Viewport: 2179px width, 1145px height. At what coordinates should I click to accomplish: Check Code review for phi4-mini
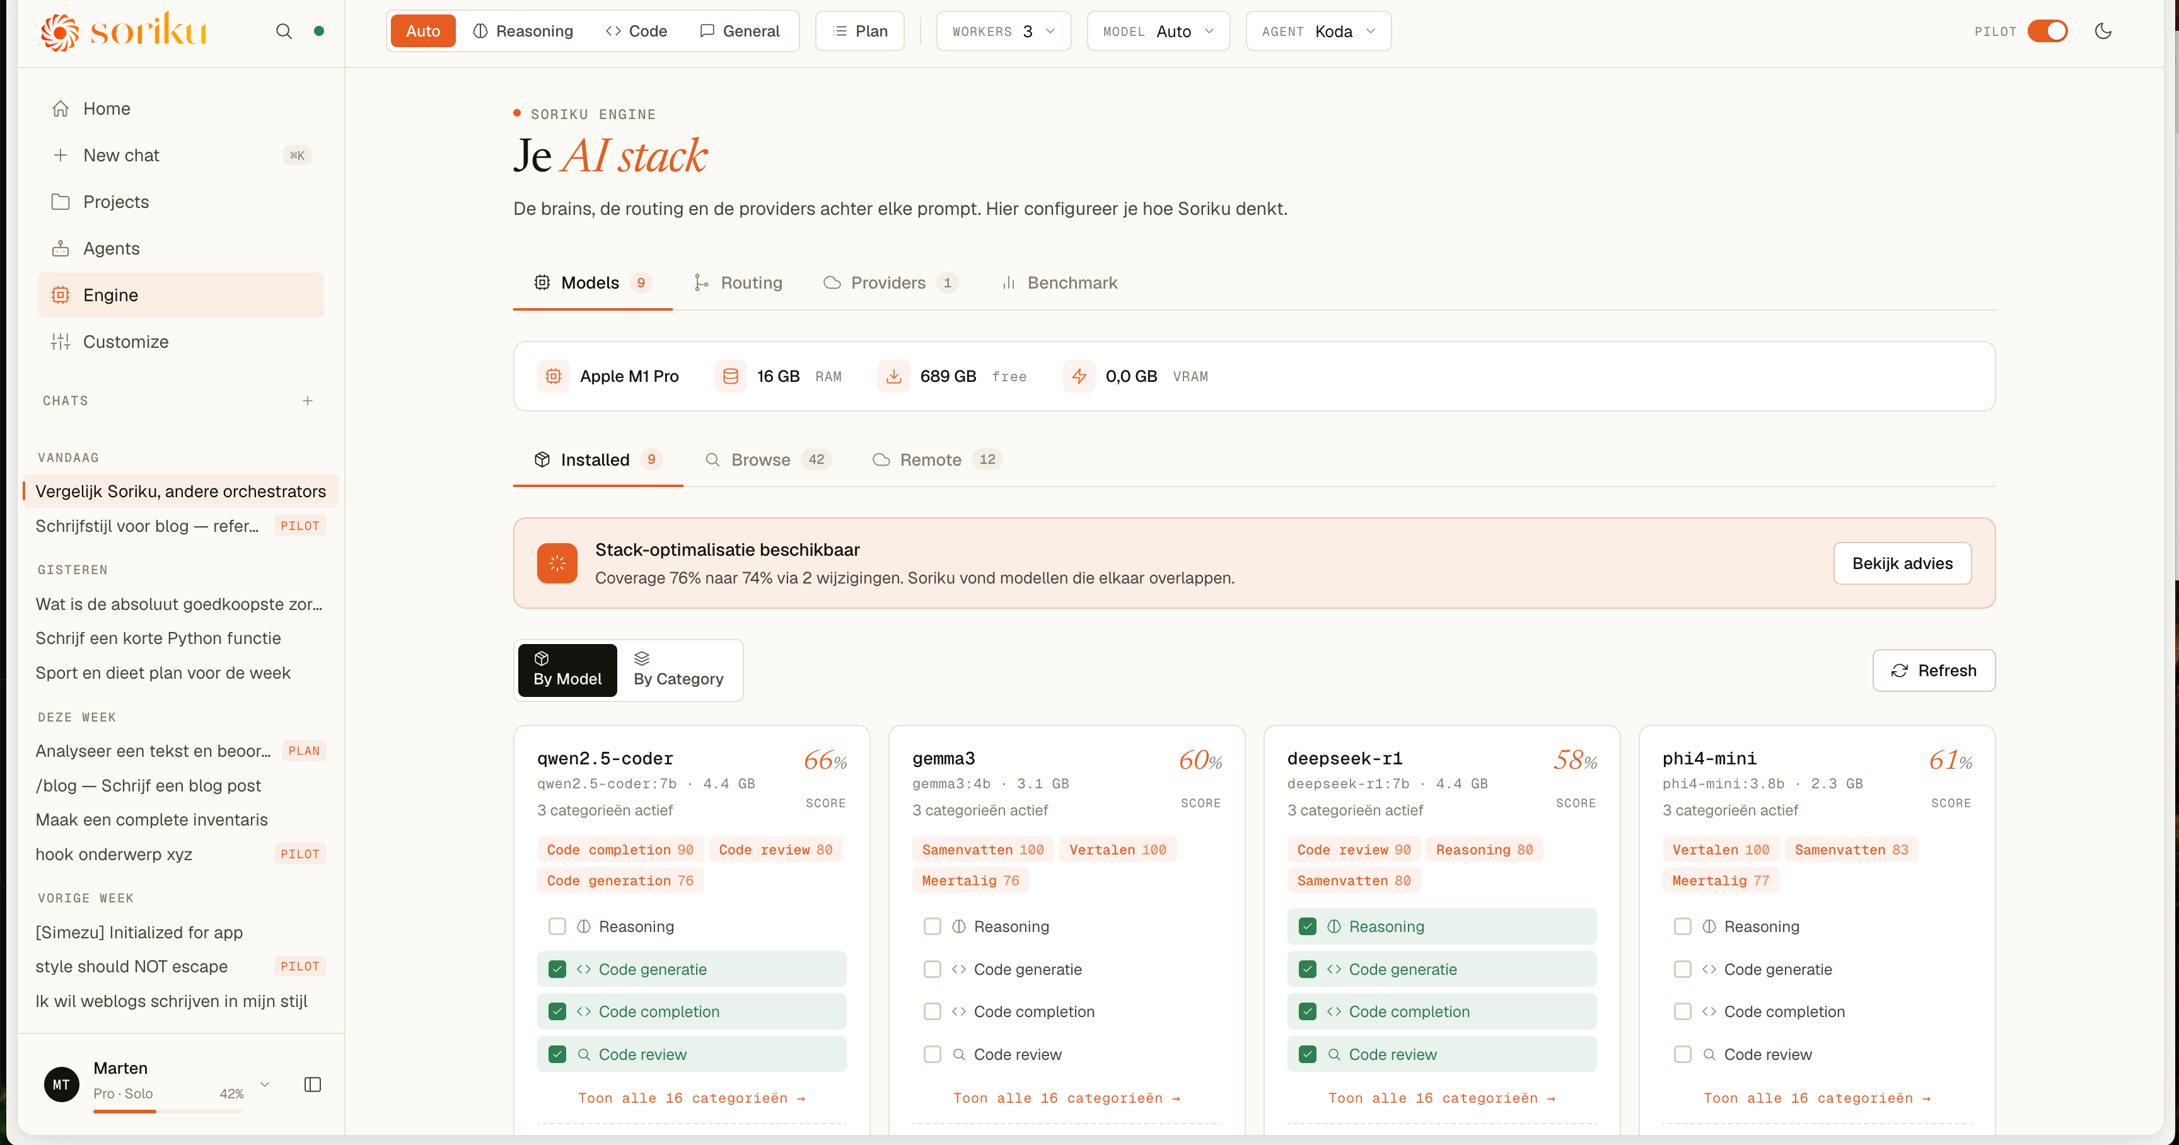click(1682, 1054)
